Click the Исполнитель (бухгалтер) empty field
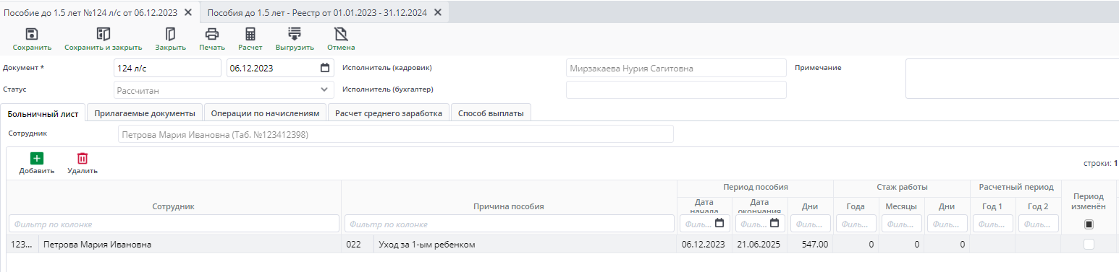 point(676,89)
